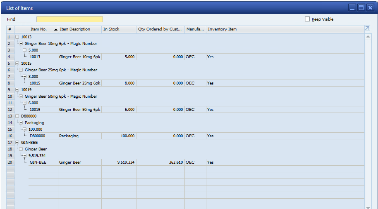Screen dimensions: 378x209
Task: Sort by the Item No. column header
Action: (37, 29)
